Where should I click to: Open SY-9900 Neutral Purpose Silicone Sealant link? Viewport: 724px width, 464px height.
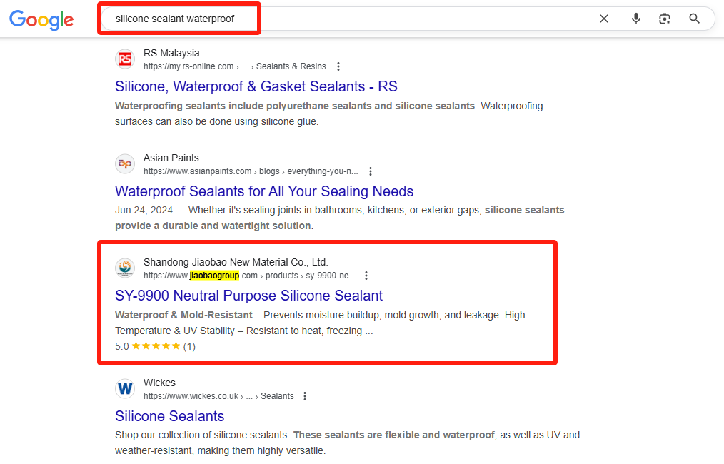[249, 296]
